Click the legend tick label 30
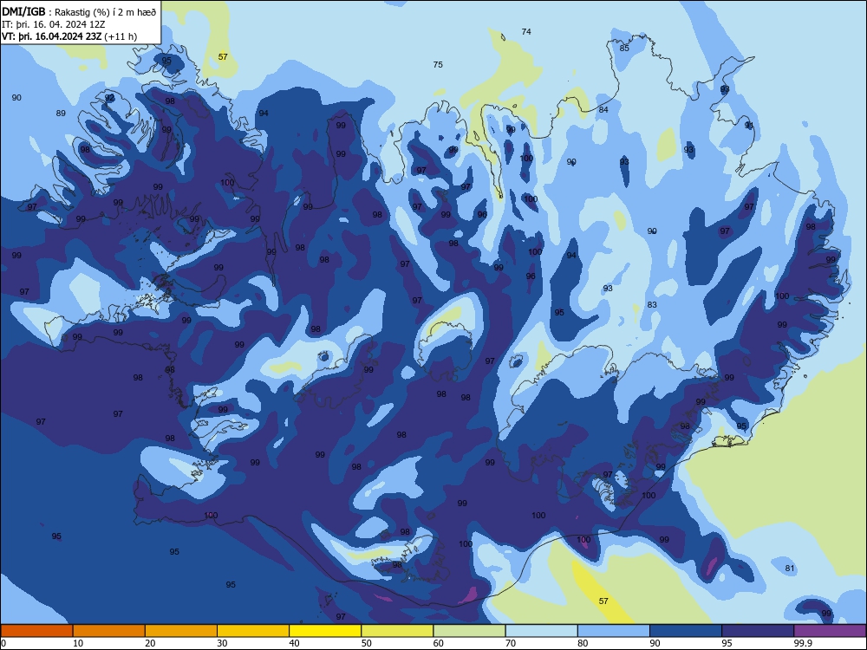The image size is (867, 650). pos(222,643)
